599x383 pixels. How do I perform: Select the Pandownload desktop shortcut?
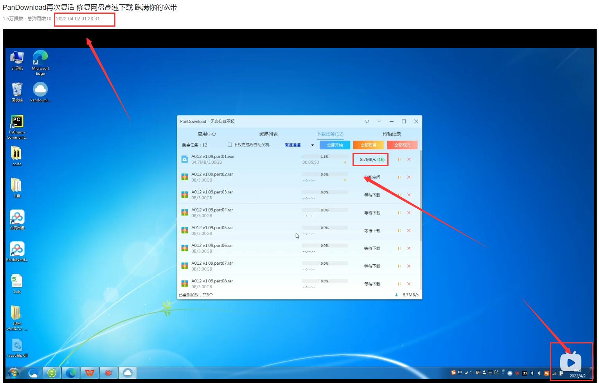pos(40,92)
